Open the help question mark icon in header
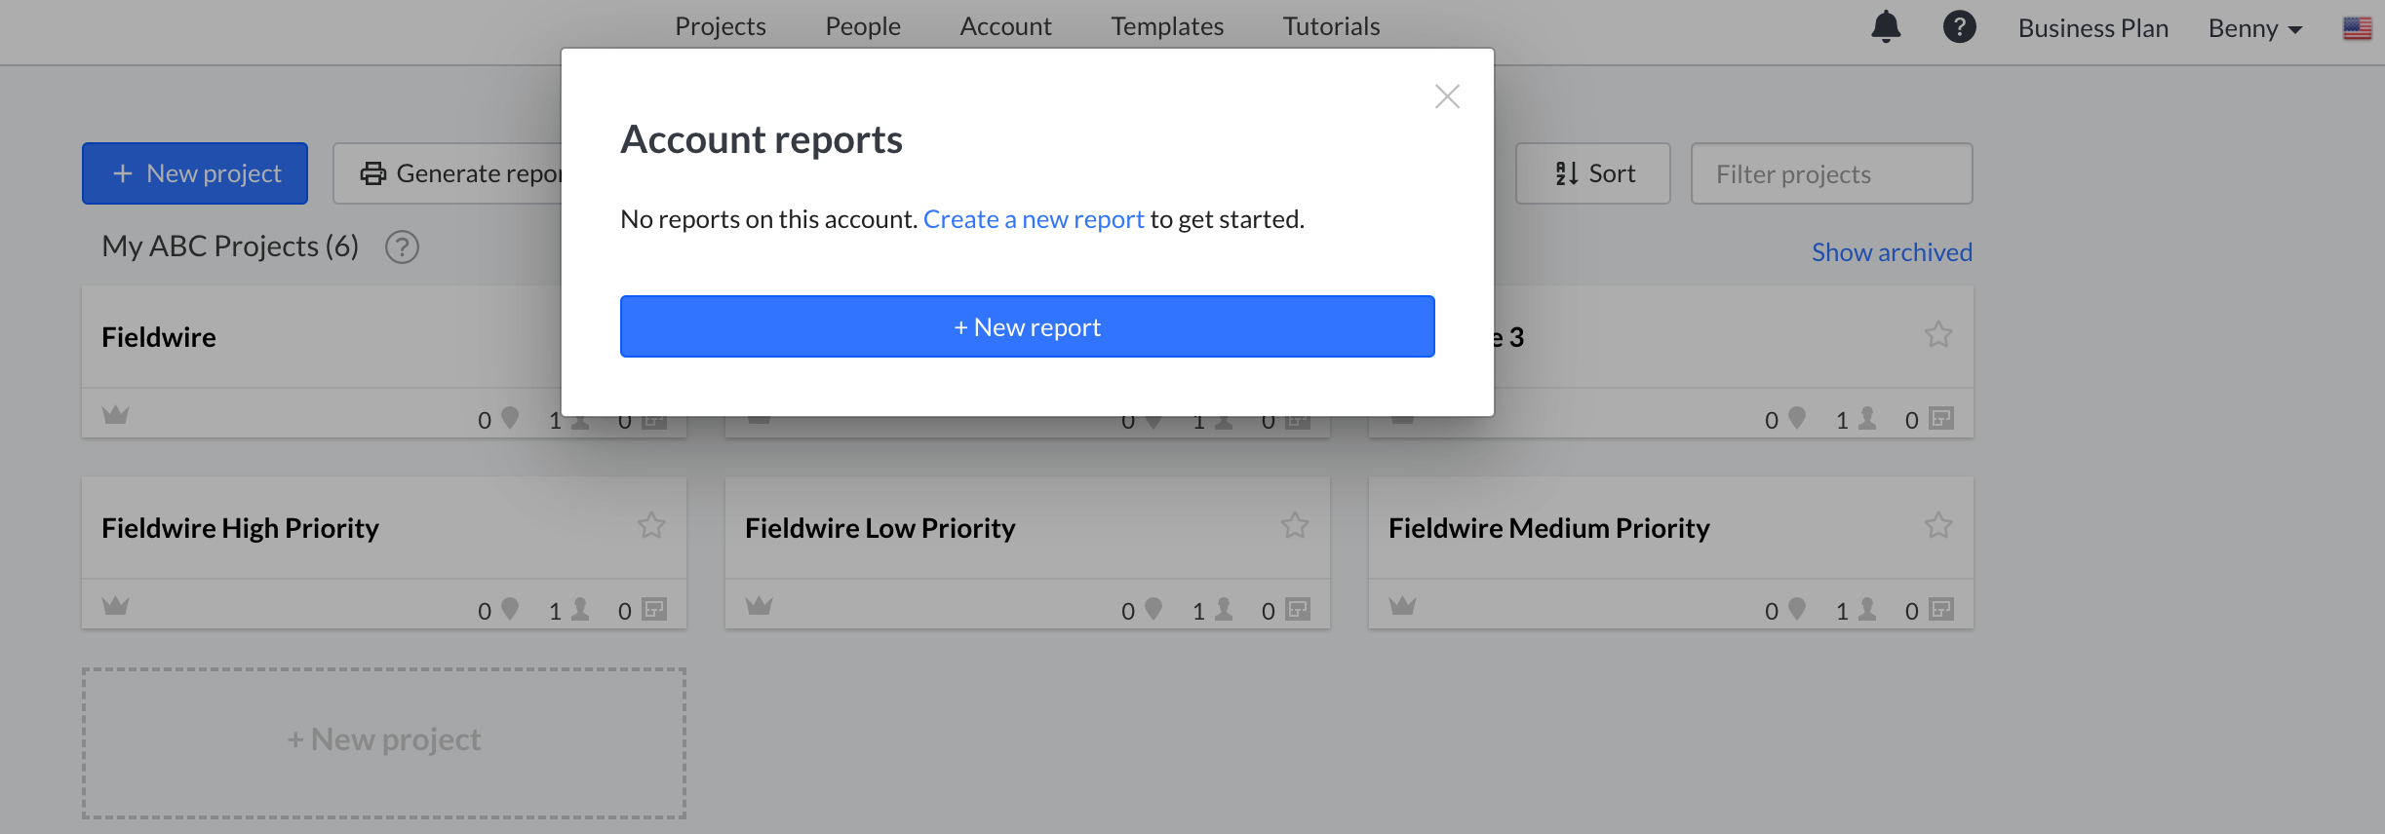The image size is (2385, 834). pyautogui.click(x=1959, y=27)
